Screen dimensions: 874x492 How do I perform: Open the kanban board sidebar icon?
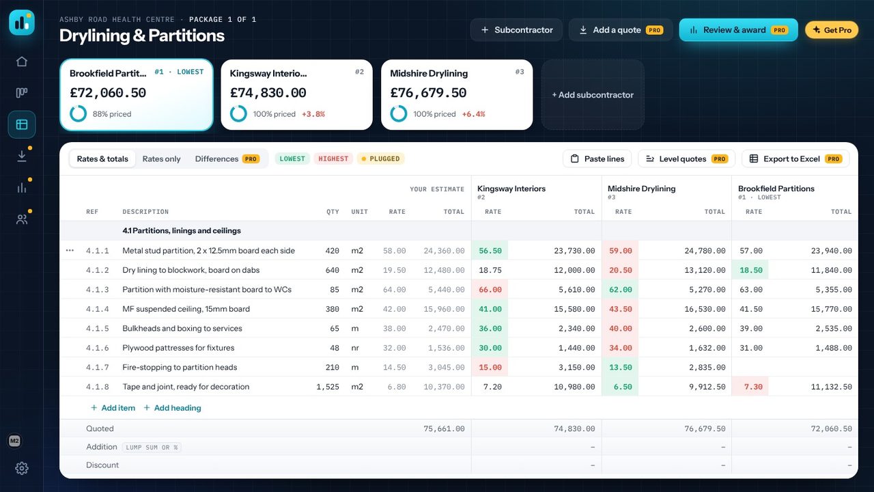pos(22,93)
